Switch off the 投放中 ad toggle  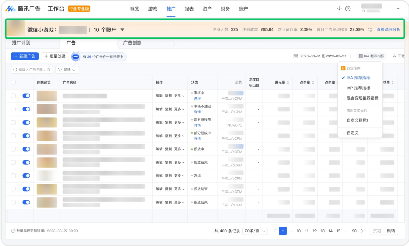(27, 149)
